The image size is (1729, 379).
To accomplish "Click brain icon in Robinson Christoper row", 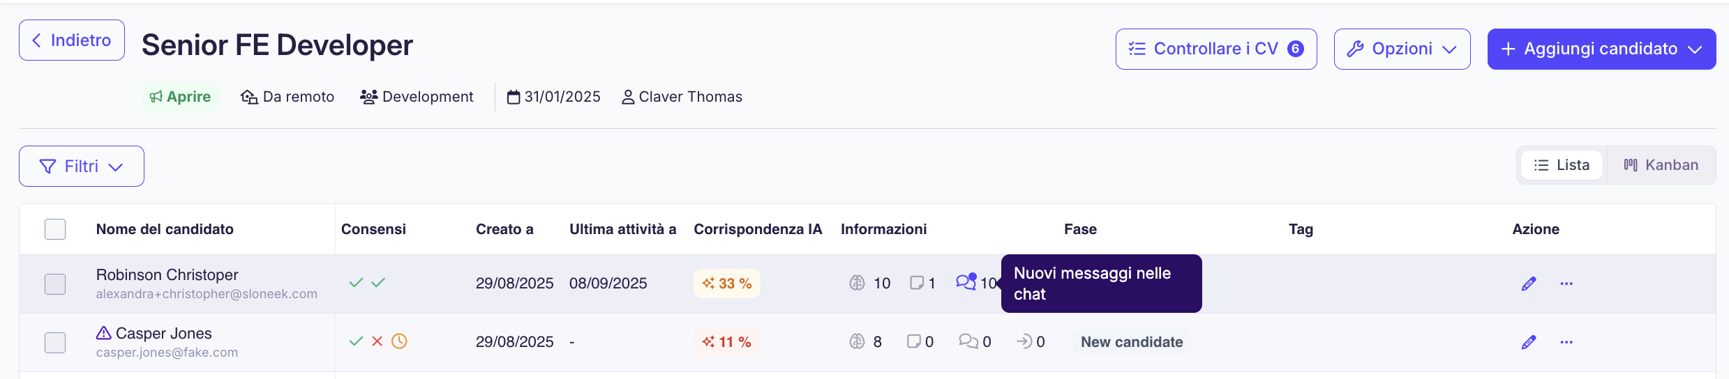I will [857, 283].
